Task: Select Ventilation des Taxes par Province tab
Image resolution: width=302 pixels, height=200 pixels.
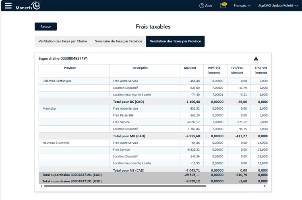Action: [175, 41]
